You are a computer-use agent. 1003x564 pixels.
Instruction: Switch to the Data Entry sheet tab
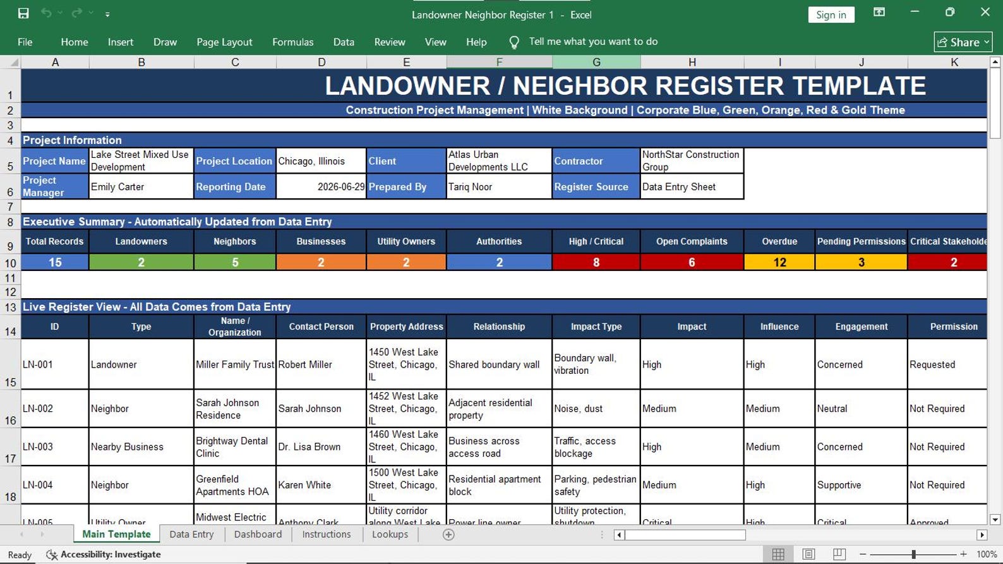pyautogui.click(x=191, y=534)
